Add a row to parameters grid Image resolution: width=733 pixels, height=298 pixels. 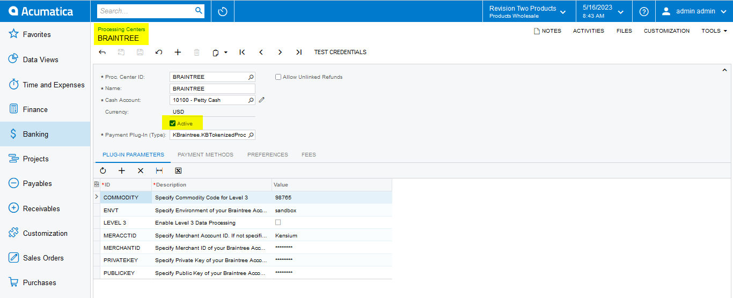click(x=122, y=170)
